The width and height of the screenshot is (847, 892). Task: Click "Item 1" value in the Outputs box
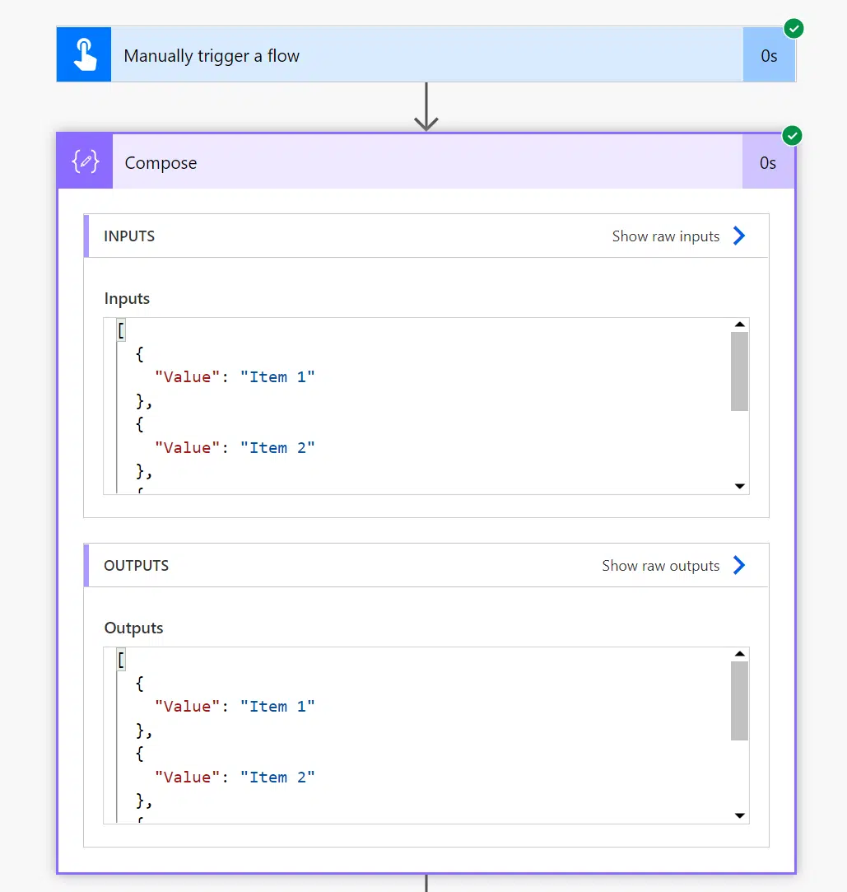coord(277,706)
